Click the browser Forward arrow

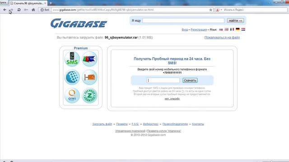click(x=12, y=10)
